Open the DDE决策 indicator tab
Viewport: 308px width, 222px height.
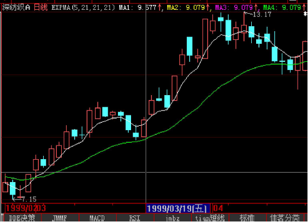click(22, 218)
